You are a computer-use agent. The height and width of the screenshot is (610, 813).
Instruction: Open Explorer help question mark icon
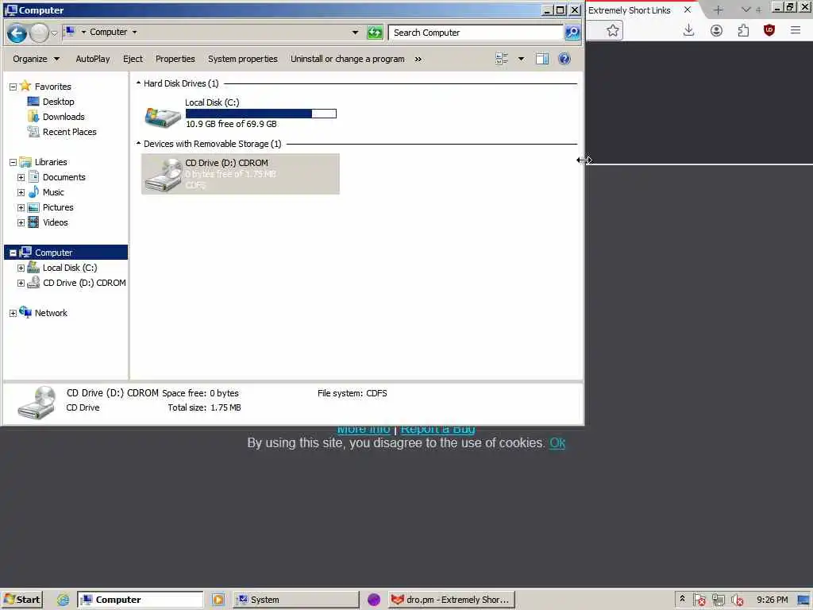pyautogui.click(x=564, y=59)
